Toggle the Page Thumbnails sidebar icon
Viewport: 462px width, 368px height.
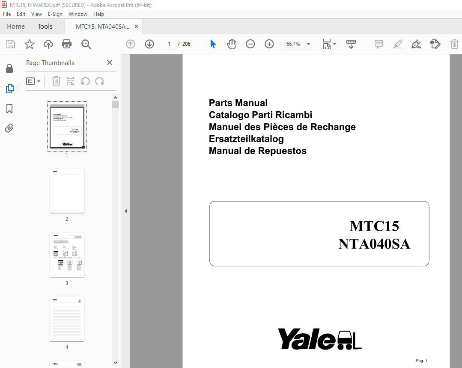[10, 89]
